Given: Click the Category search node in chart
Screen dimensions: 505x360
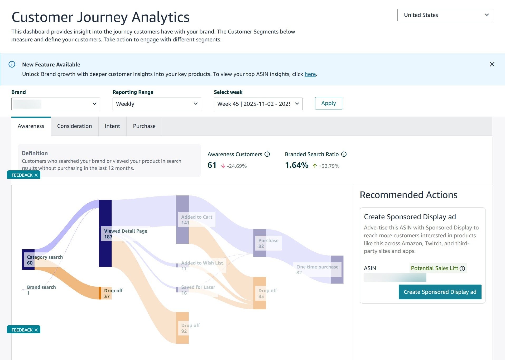Looking at the screenshot, I should pos(28,260).
